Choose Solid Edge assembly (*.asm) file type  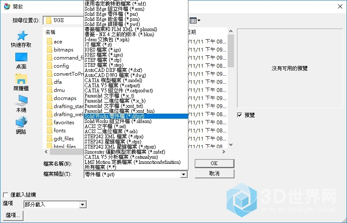tap(136, 9)
